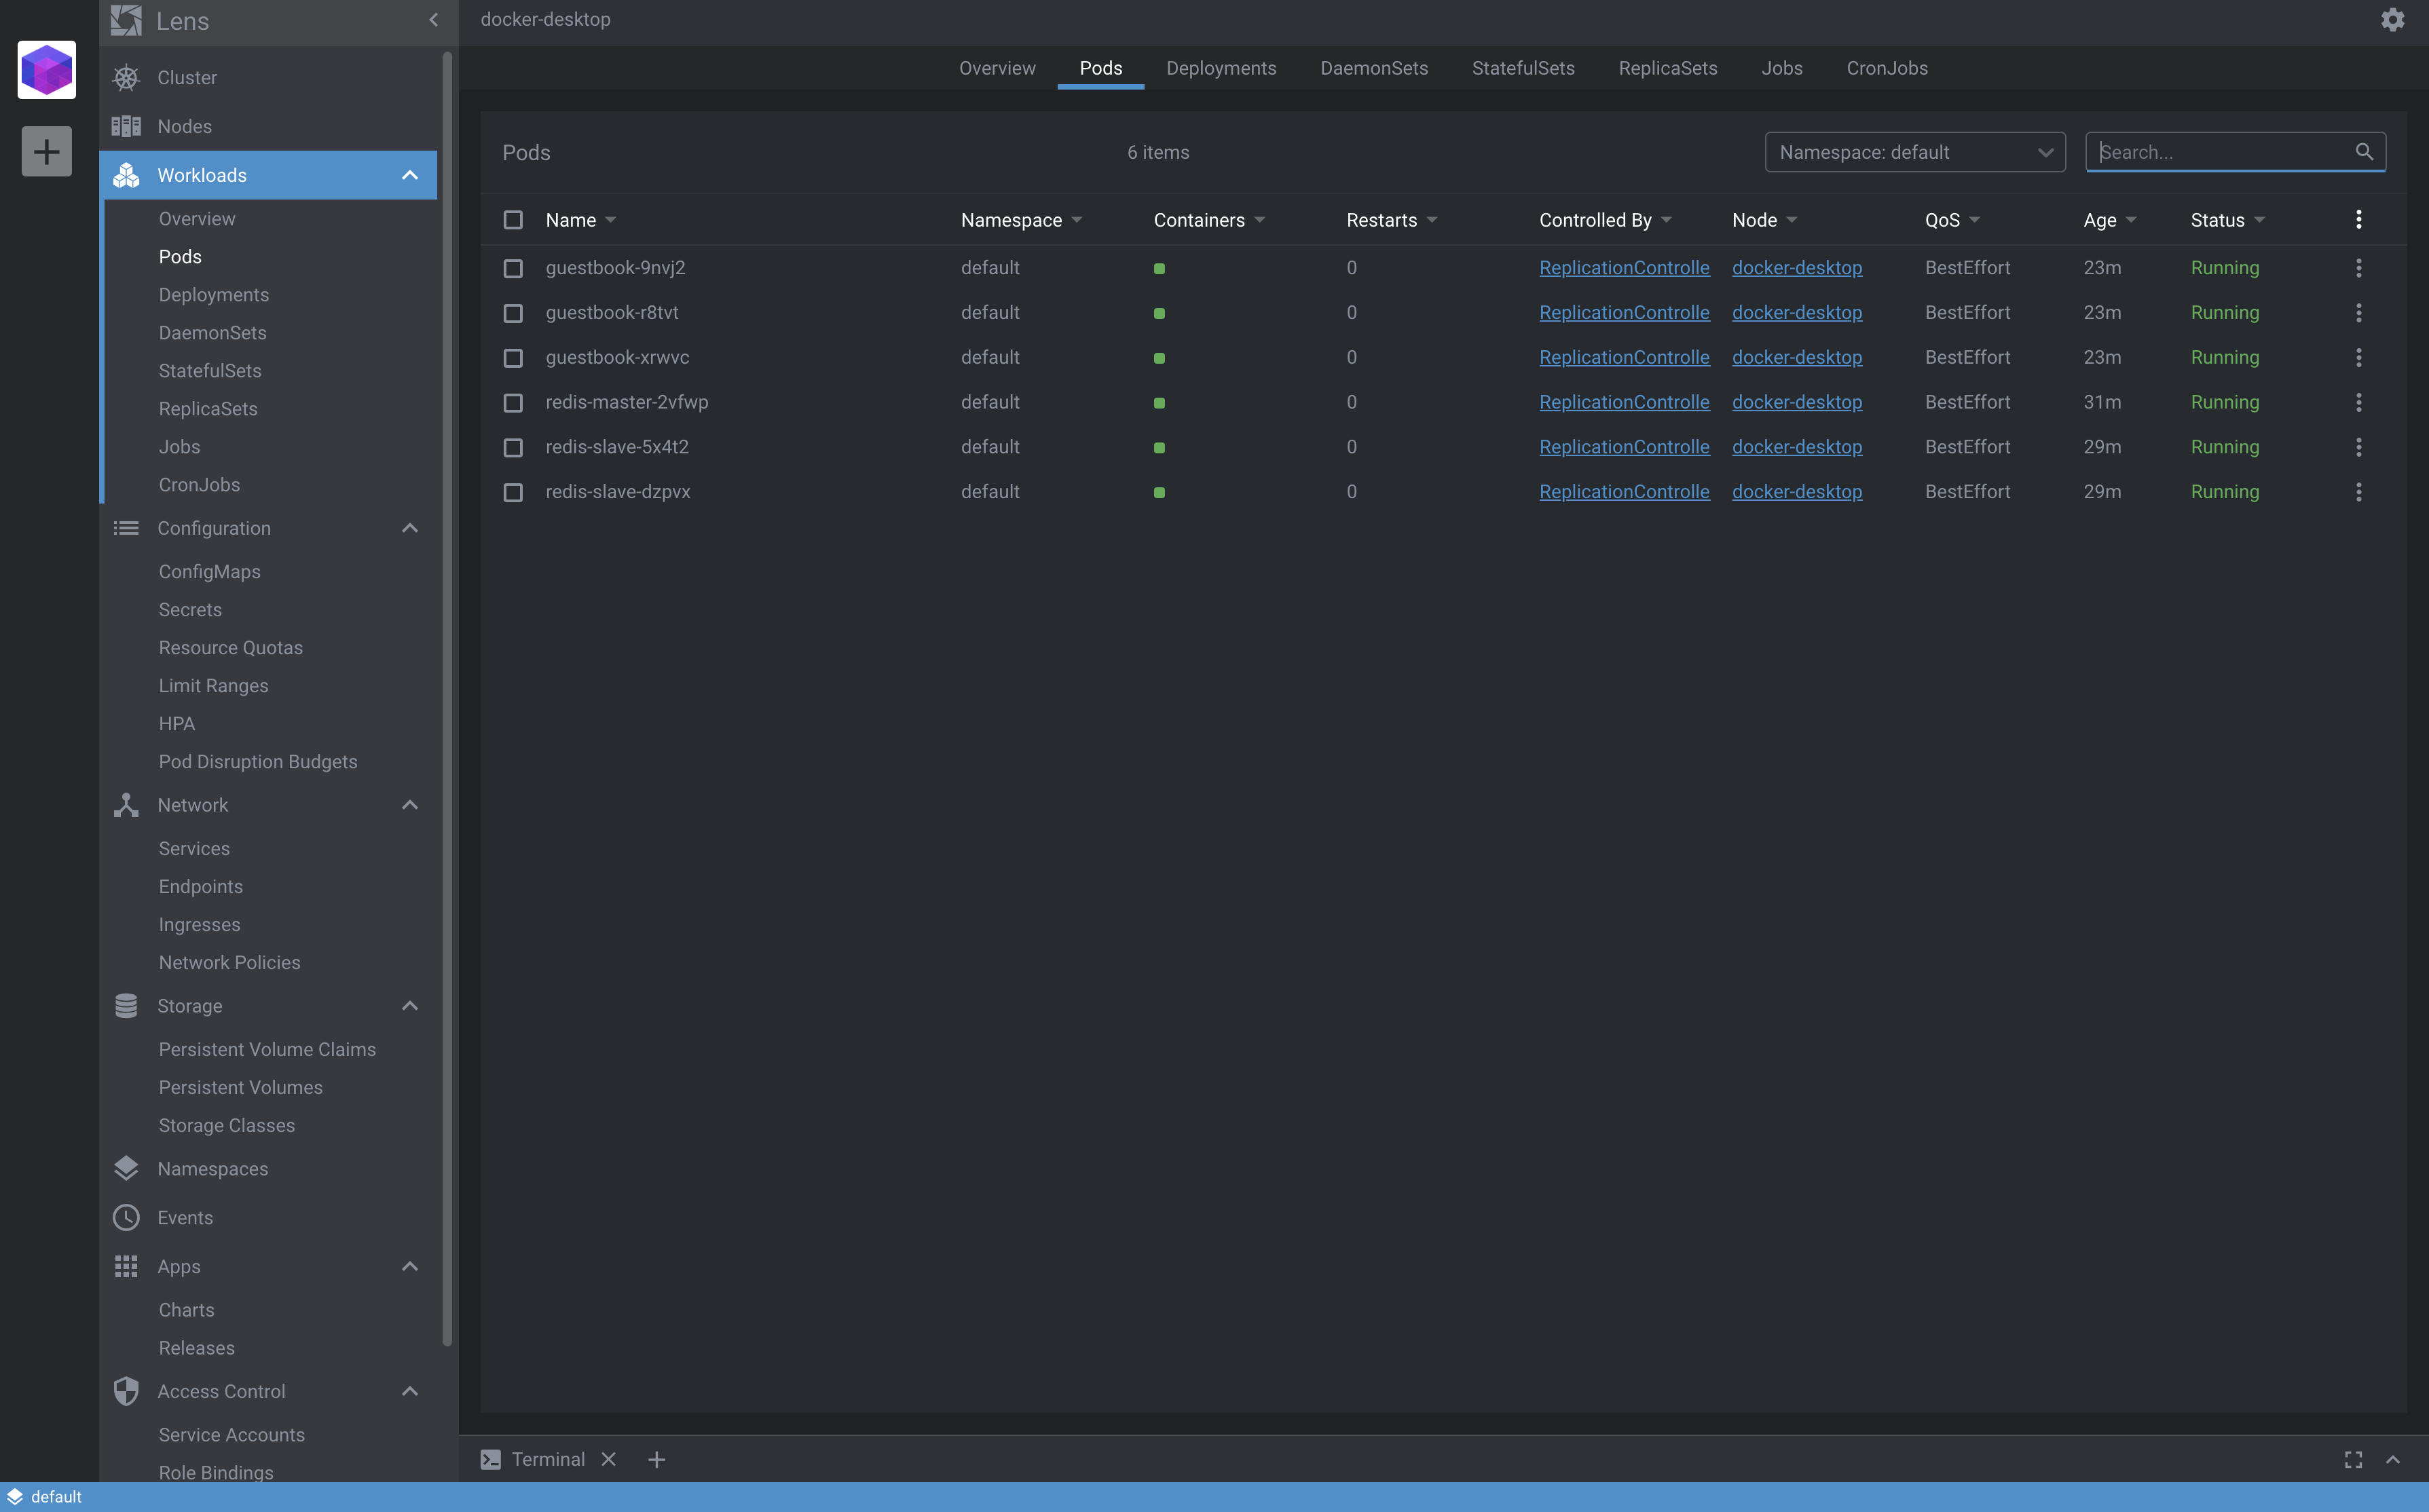Open actions menu for guestbook-9nvj2

[2358, 268]
